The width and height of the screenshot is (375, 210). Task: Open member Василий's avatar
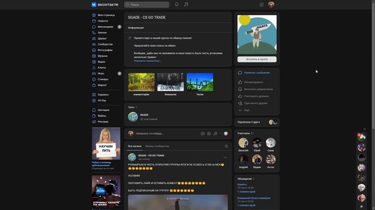coord(243,143)
